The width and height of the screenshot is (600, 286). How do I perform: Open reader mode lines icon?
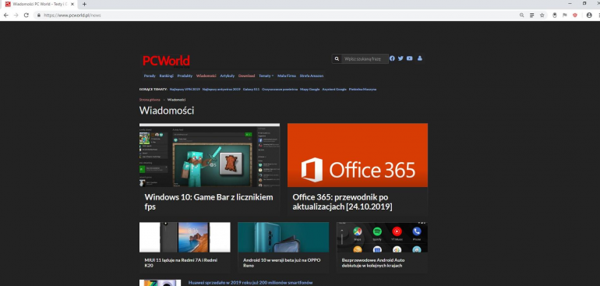pyautogui.click(x=532, y=16)
